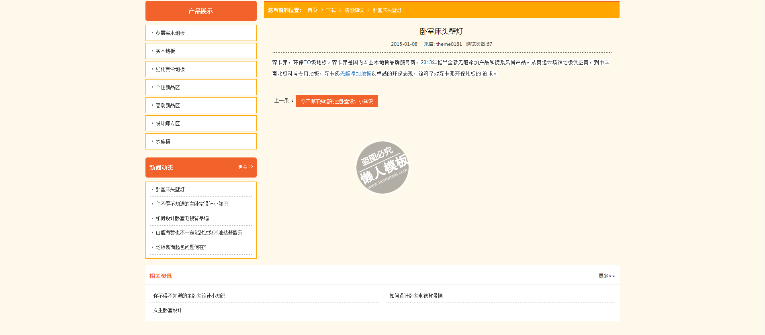Open the 实木地板 category
This screenshot has width=765, height=335.
[165, 51]
